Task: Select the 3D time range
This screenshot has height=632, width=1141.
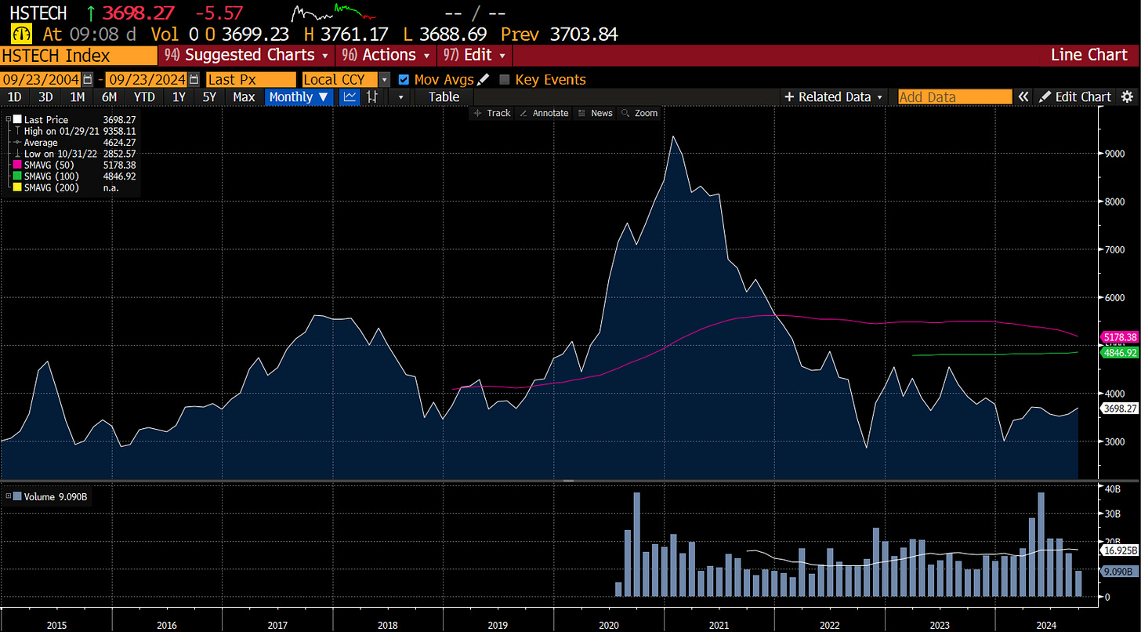Action: 45,97
